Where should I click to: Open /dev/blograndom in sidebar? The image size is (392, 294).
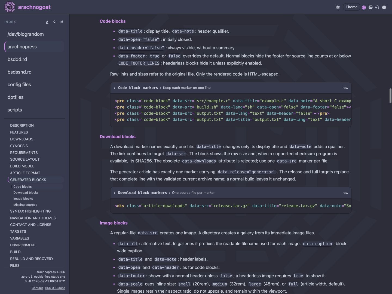[34, 34]
